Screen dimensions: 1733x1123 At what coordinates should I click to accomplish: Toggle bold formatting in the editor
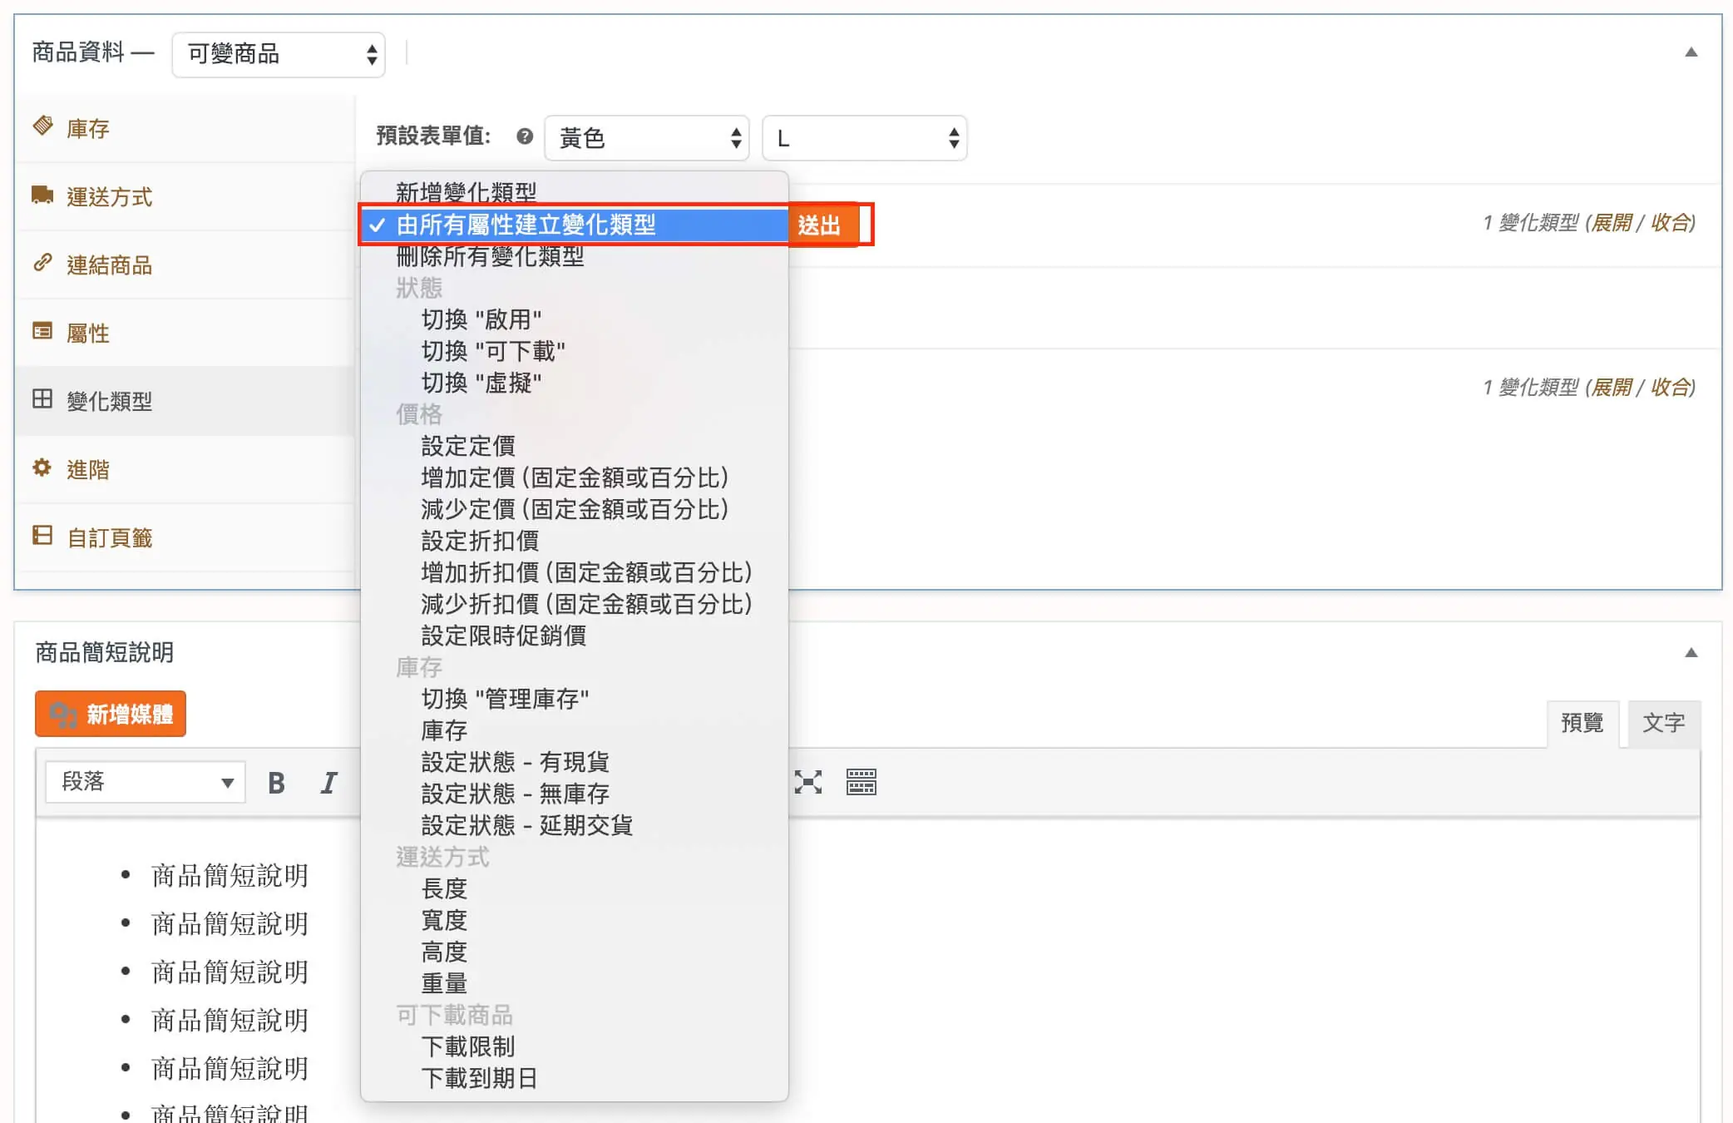(276, 782)
